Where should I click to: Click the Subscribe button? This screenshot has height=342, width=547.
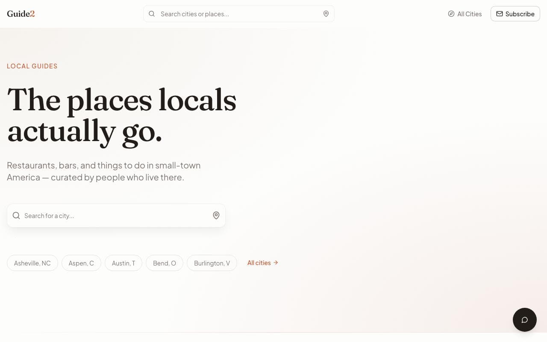click(x=515, y=14)
